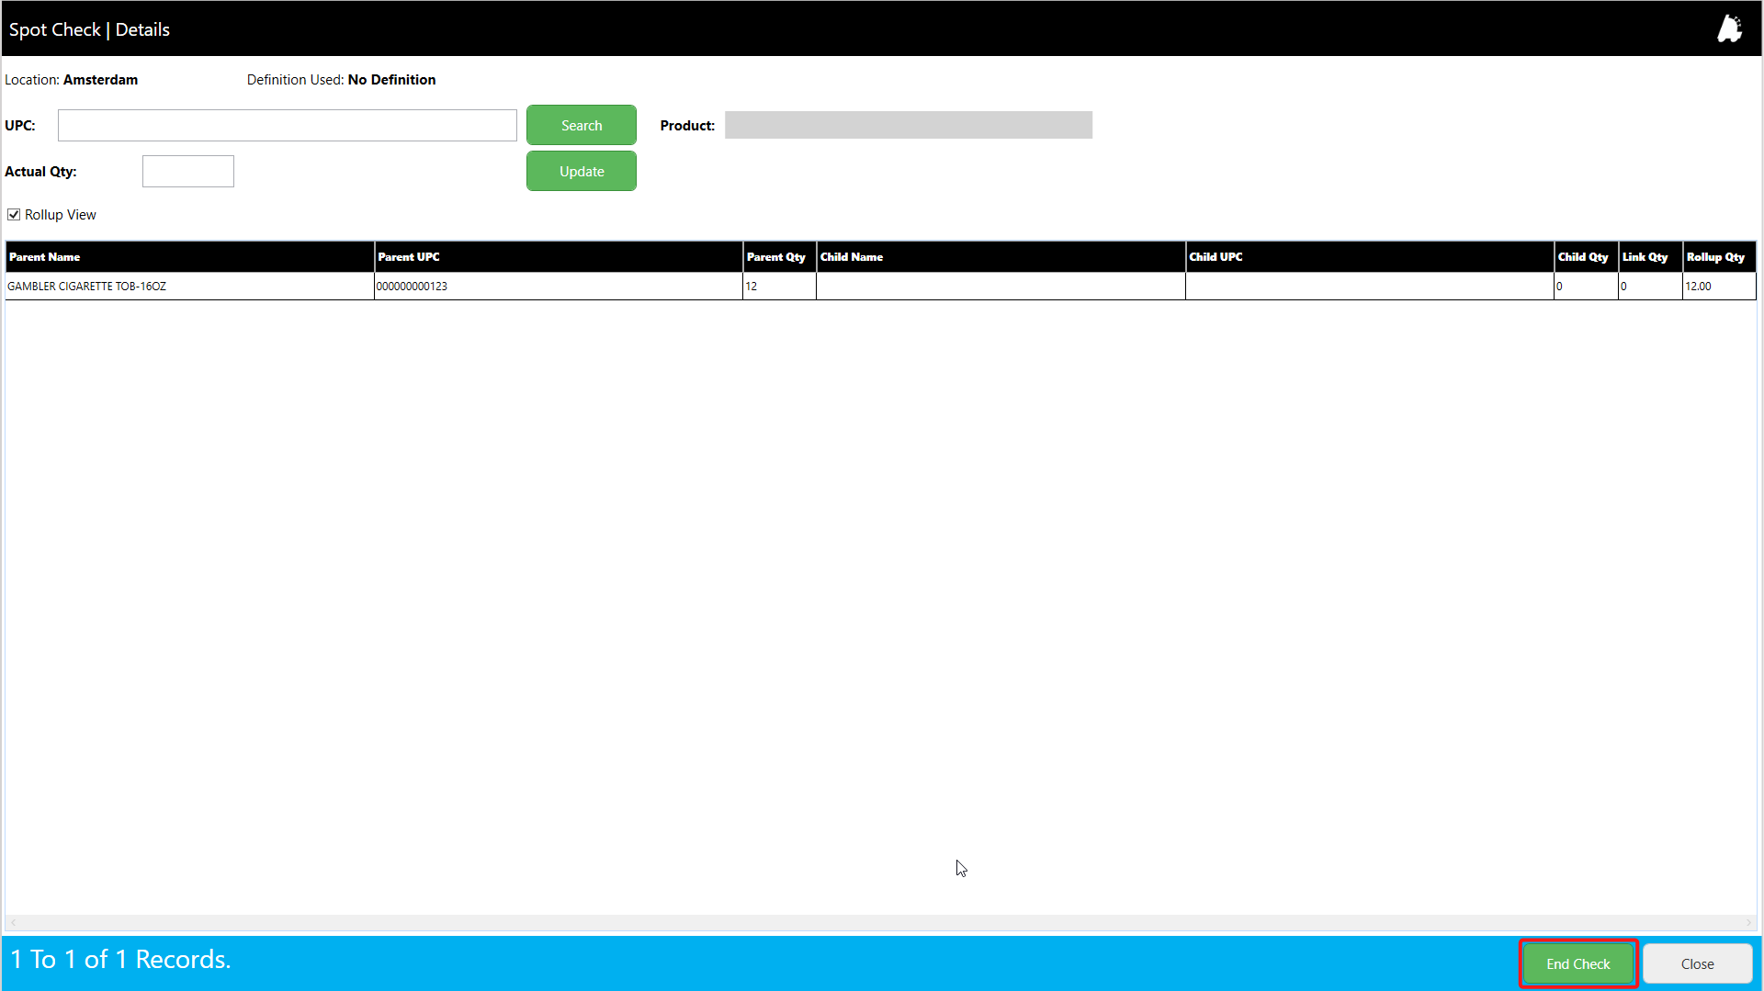Click Location Amsterdam label
The width and height of the screenshot is (1764, 991).
click(72, 80)
